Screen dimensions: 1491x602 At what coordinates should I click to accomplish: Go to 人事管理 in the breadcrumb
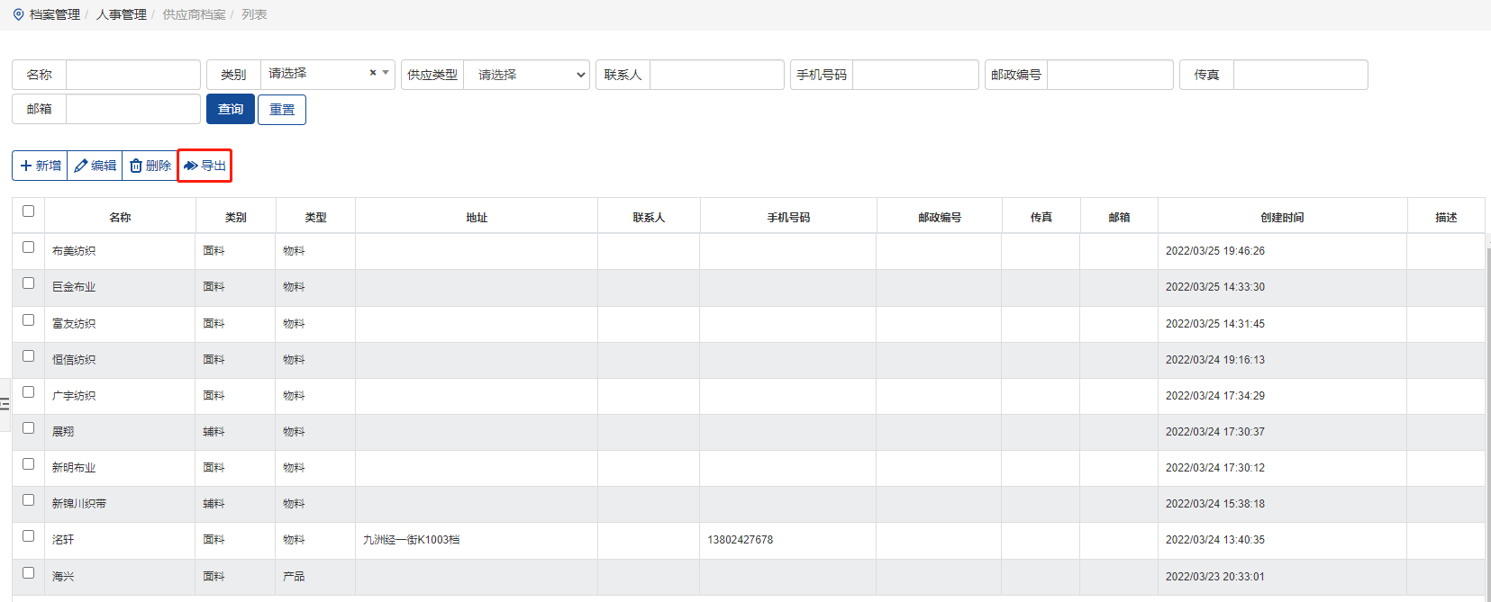[x=121, y=14]
